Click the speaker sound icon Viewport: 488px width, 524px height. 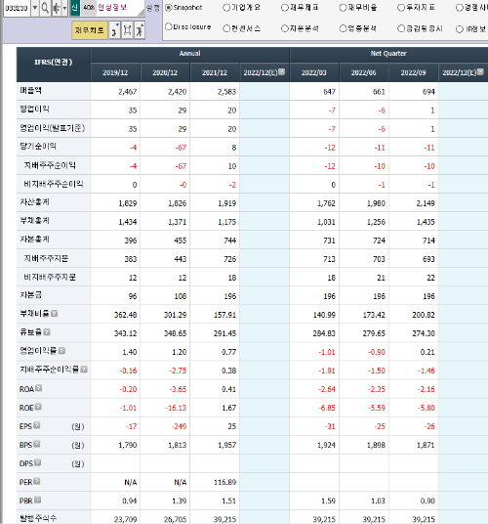(x=57, y=8)
